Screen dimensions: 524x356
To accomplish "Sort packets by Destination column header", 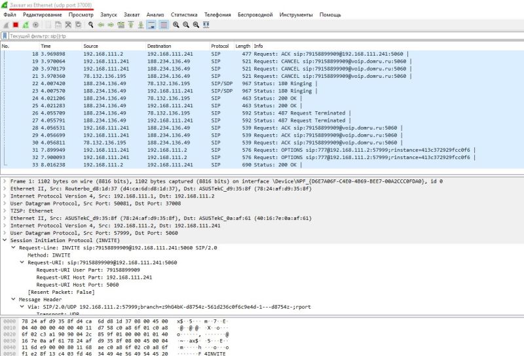I will (178, 46).
